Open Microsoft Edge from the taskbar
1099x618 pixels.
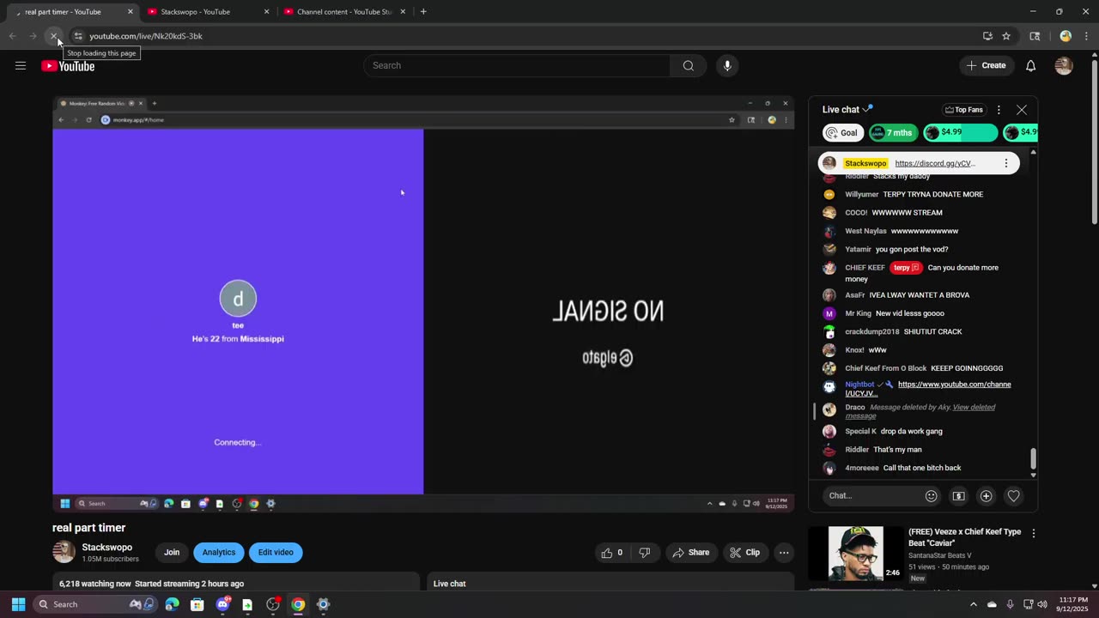[x=172, y=604]
